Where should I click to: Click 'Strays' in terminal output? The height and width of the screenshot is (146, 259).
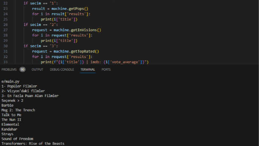pos(8,134)
